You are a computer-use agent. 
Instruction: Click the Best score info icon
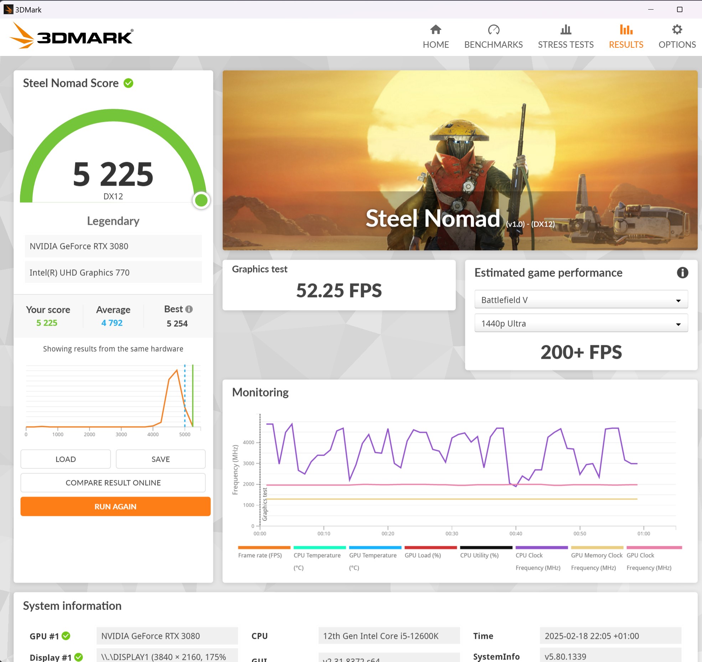[x=189, y=309]
